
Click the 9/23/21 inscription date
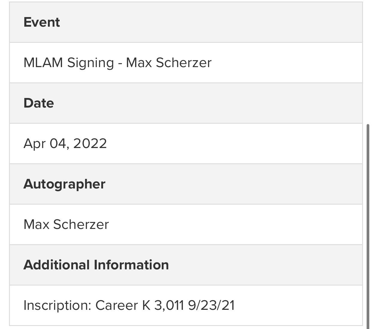(x=211, y=305)
